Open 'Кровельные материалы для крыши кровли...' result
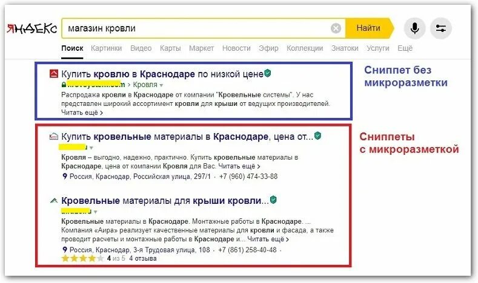Screen dimensions: 478x283 [x=165, y=201]
